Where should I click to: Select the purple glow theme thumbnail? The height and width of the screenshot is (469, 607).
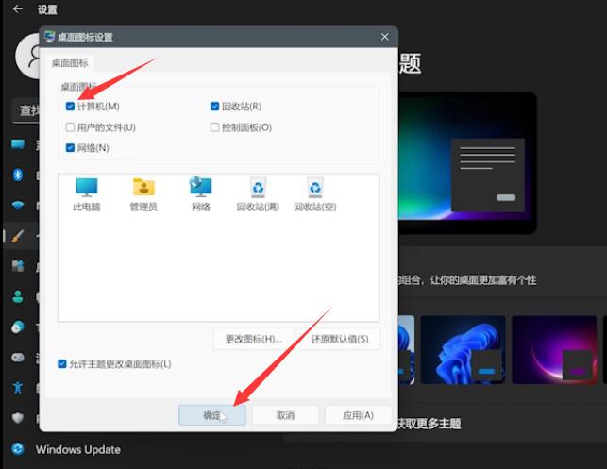tap(554, 350)
